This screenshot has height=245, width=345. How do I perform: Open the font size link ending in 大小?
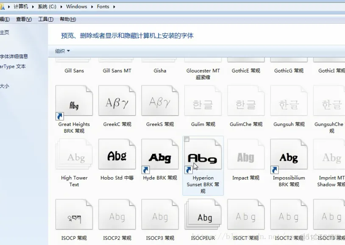[4, 86]
